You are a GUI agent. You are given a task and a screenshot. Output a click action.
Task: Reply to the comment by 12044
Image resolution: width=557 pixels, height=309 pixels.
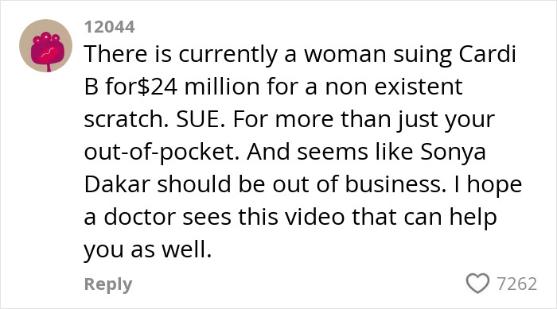tap(108, 284)
